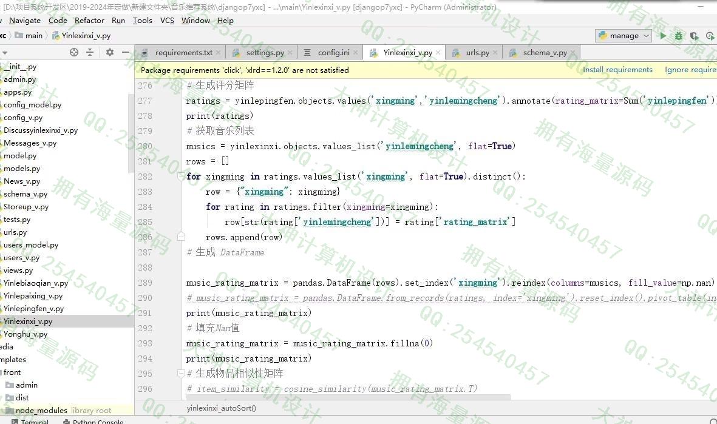Select views.py in project tree
The height and width of the screenshot is (424, 717).
click(18, 271)
